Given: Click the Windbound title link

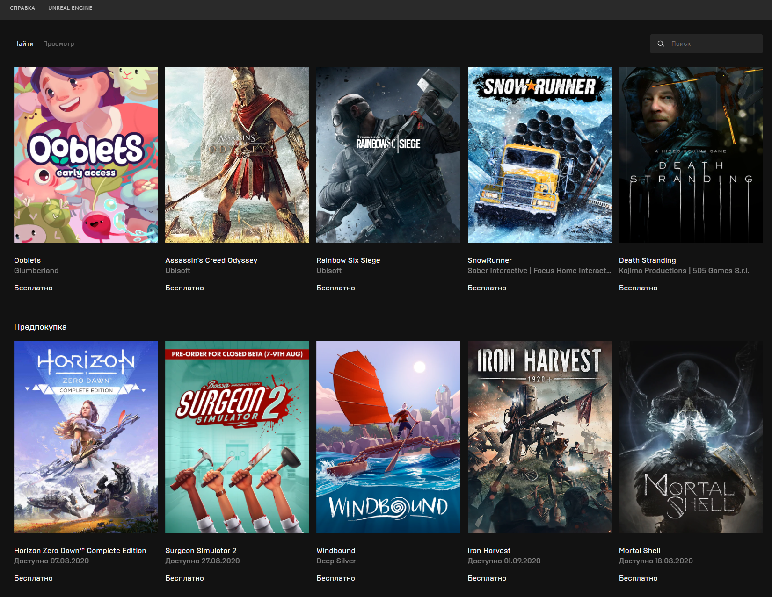Looking at the screenshot, I should (336, 551).
